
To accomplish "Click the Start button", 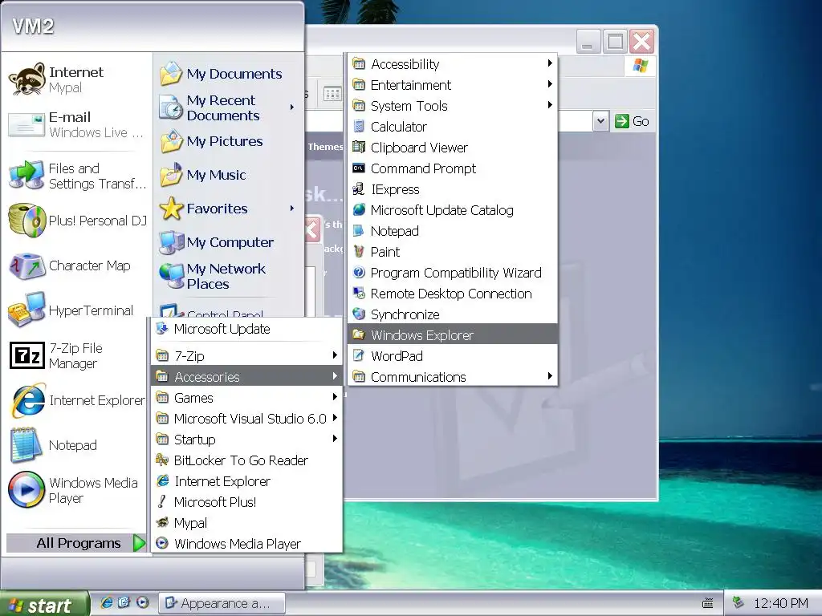I will coord(44,605).
